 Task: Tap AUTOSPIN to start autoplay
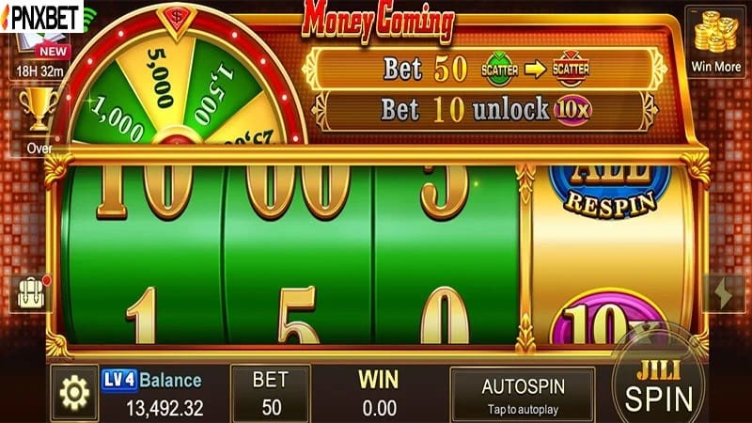tap(523, 396)
